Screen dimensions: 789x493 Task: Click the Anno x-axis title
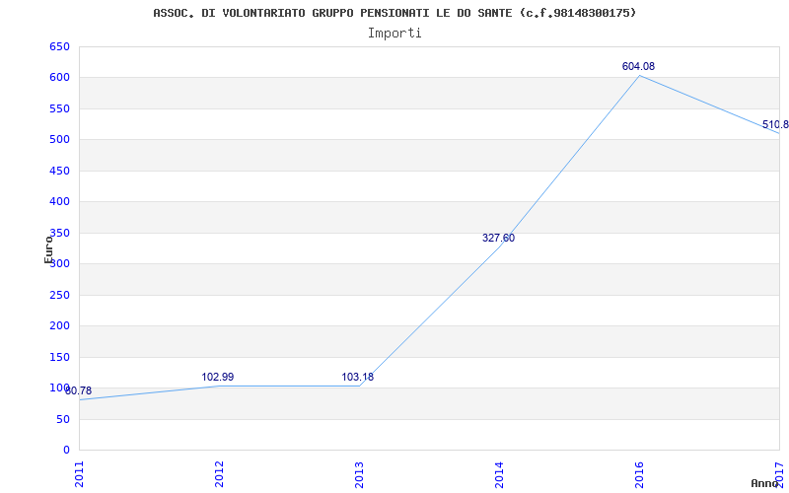pyautogui.click(x=763, y=483)
